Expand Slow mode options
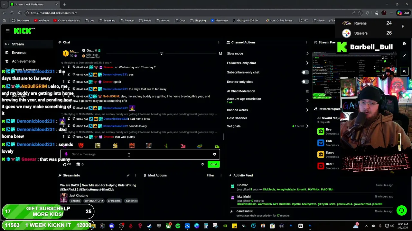Image resolution: width=412 pixels, height=231 pixels. pyautogui.click(x=307, y=54)
